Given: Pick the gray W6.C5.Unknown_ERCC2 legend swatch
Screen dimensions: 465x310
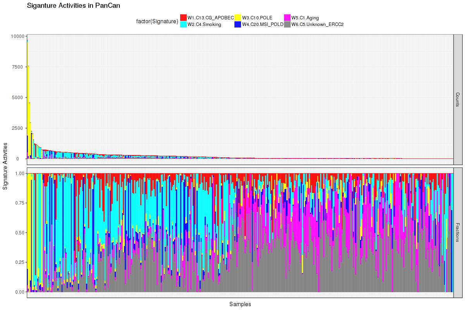Looking at the screenshot, I should tap(288, 24).
